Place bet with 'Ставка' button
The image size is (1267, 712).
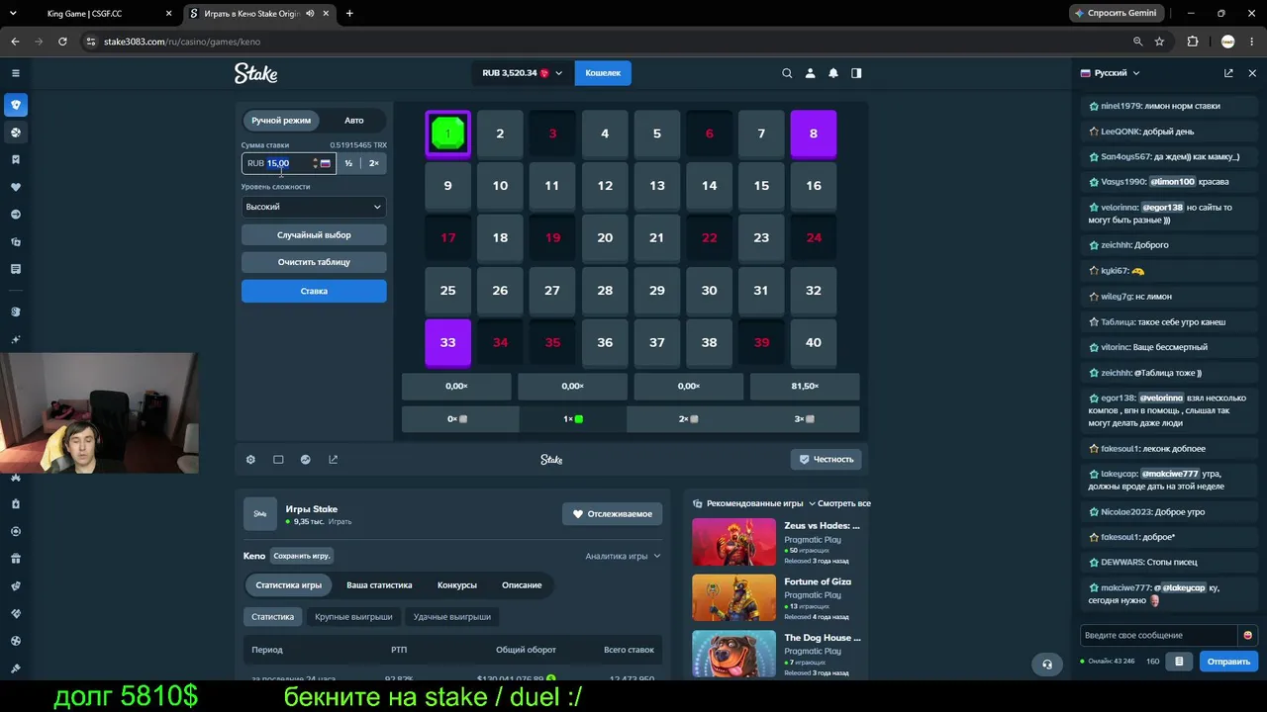point(314,291)
